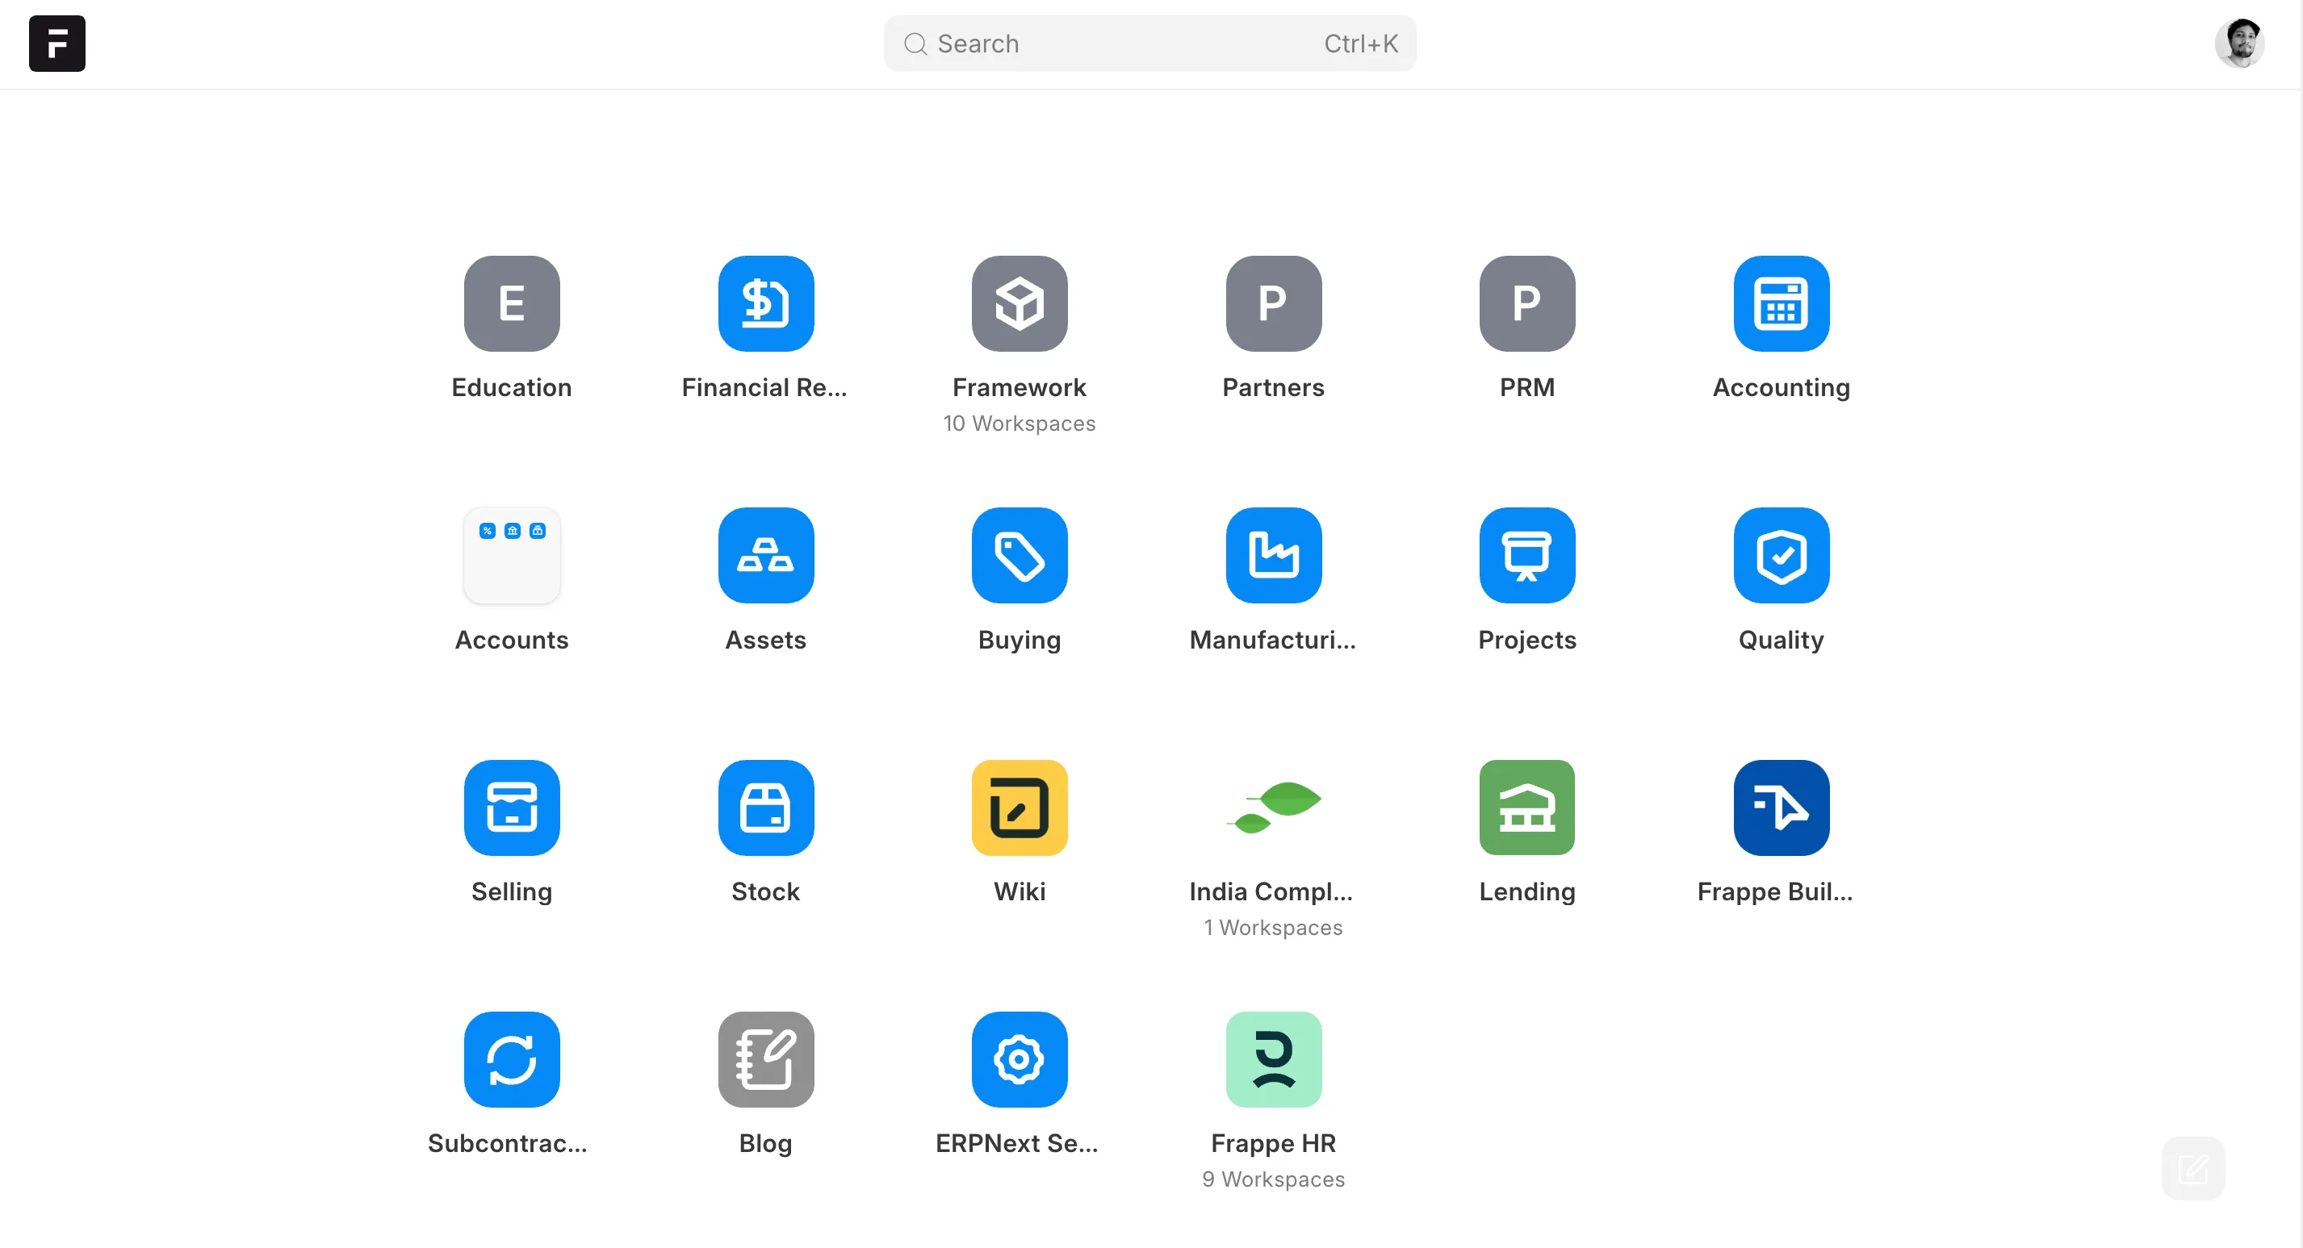2303x1248 pixels.
Task: Open the Wiki app
Action: pyautogui.click(x=1020, y=808)
